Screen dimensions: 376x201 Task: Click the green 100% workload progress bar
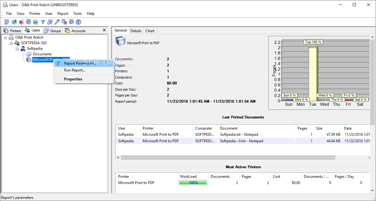(x=193, y=183)
